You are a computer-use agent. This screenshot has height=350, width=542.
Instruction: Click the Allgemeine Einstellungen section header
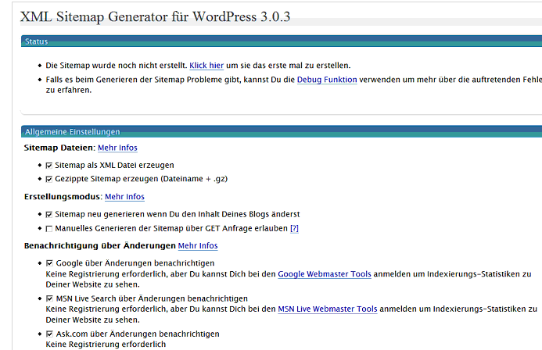coord(282,131)
